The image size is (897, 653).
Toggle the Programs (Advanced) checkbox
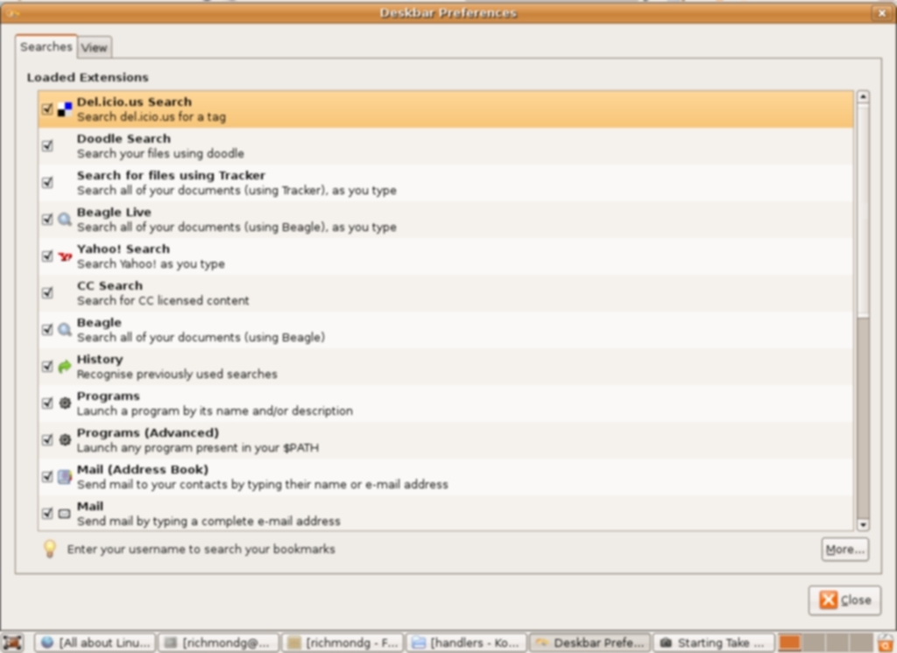pyautogui.click(x=47, y=439)
